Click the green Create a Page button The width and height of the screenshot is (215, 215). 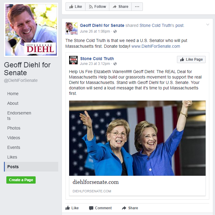(x=21, y=180)
